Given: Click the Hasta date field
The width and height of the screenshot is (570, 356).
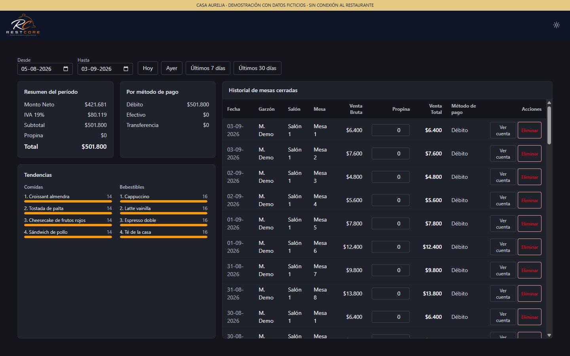Looking at the screenshot, I should tap(105, 69).
